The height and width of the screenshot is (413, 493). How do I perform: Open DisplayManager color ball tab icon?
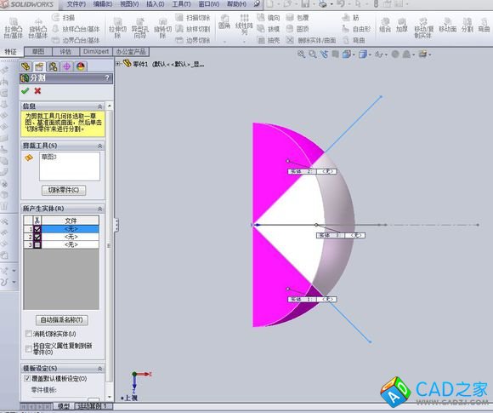pos(81,66)
